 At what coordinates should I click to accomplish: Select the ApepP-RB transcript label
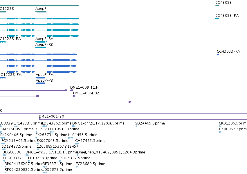click(x=44, y=45)
